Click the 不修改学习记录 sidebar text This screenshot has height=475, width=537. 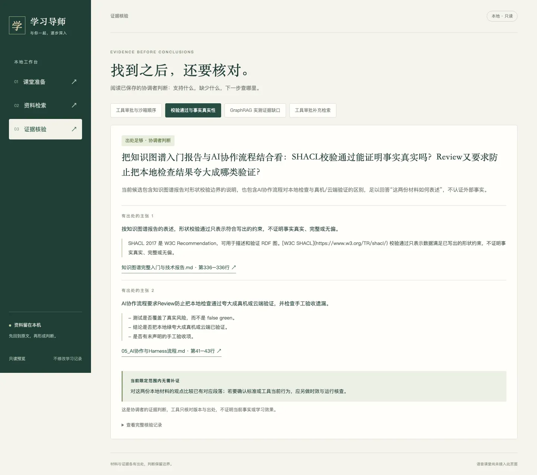point(67,359)
